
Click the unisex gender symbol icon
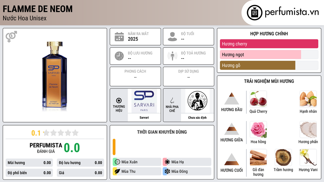(11, 37)
